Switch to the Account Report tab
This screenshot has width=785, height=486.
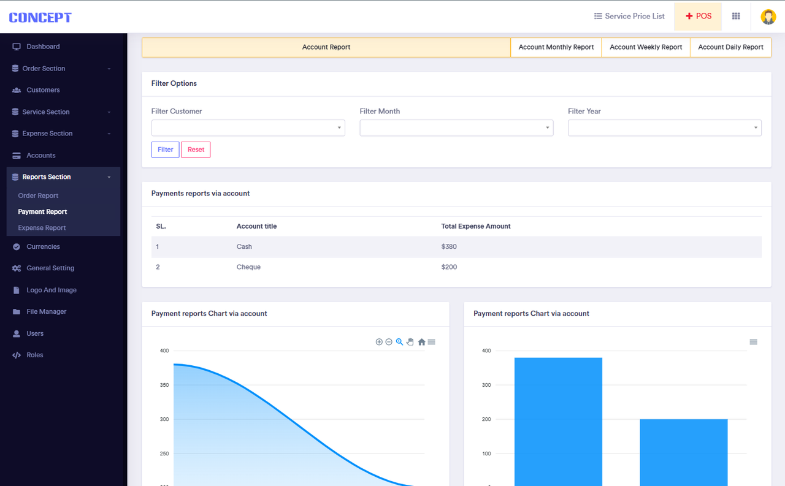click(326, 47)
